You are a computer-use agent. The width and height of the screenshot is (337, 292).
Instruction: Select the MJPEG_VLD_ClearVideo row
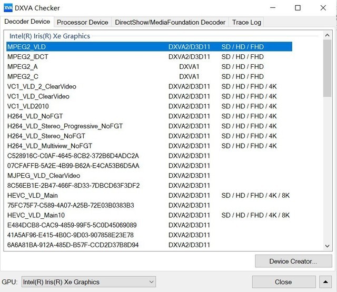[x=149, y=176]
